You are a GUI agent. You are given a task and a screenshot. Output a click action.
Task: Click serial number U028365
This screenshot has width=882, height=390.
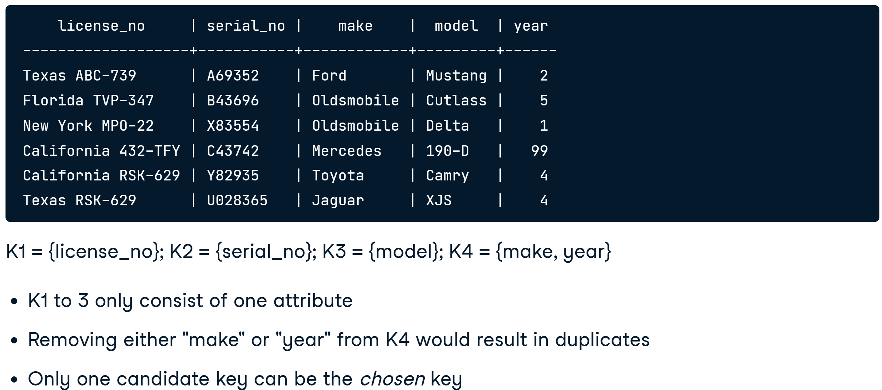pyautogui.click(x=237, y=200)
